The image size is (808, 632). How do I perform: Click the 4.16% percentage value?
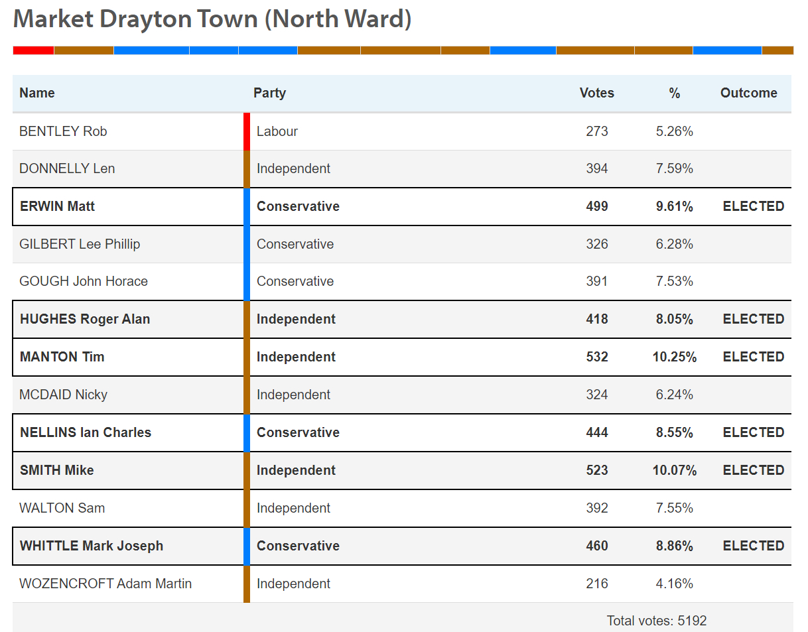pos(675,584)
